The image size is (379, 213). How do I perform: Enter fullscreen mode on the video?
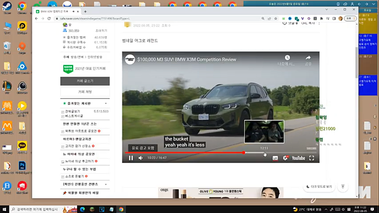pos(312,158)
